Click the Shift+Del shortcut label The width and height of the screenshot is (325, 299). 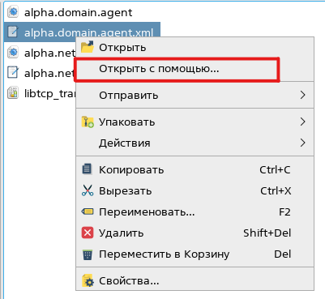point(267,233)
